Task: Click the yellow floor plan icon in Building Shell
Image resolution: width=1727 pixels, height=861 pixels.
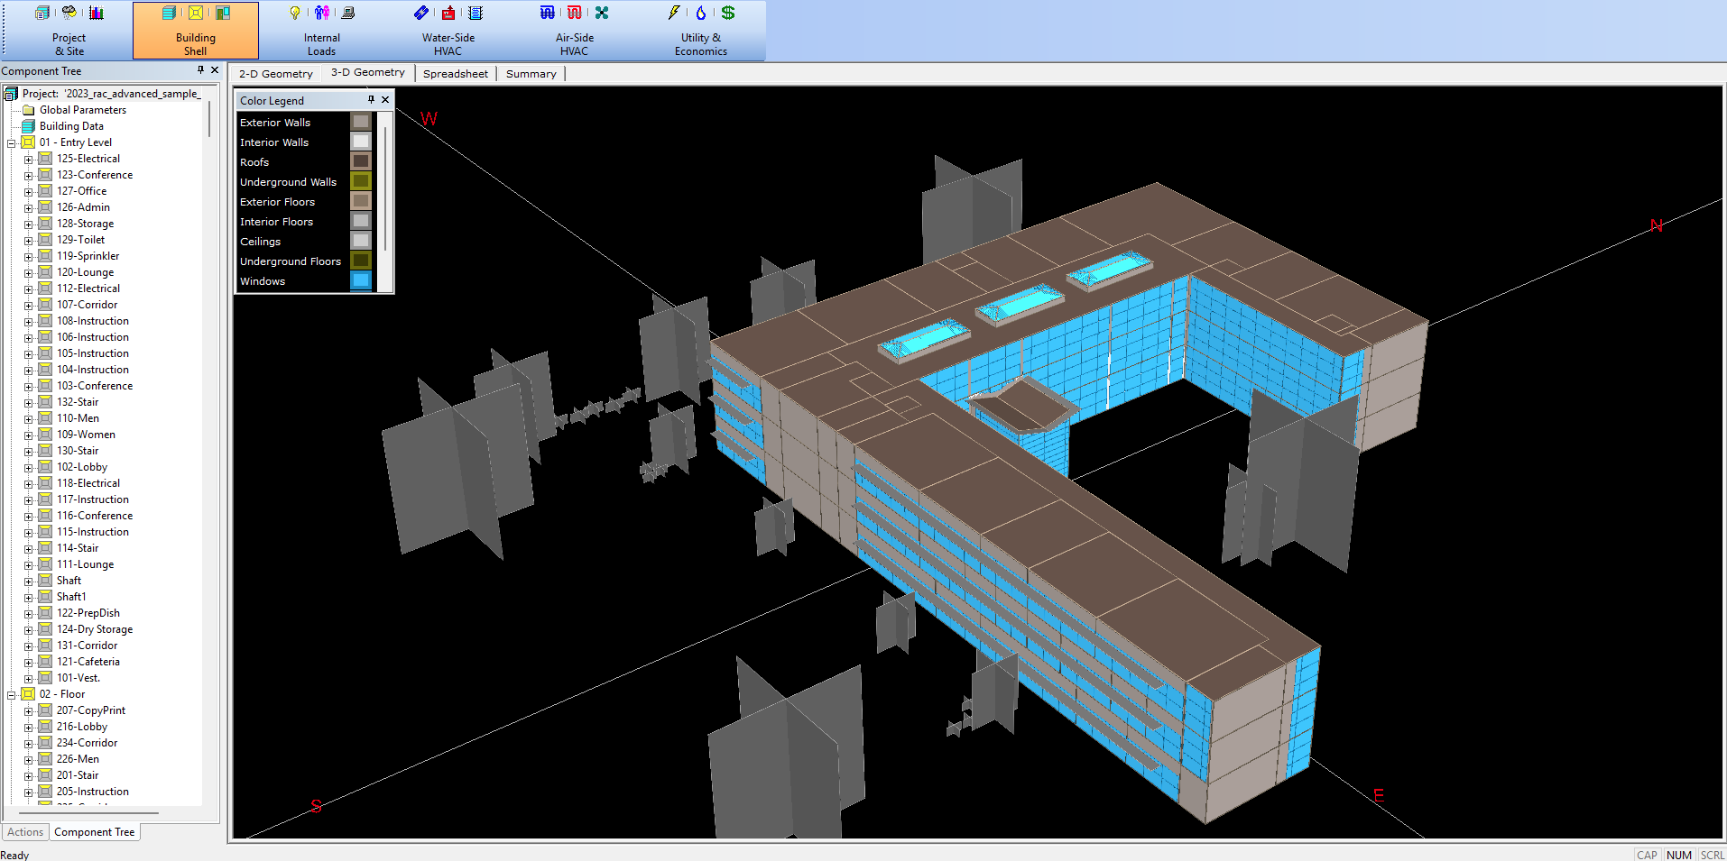Action: pyautogui.click(x=195, y=13)
